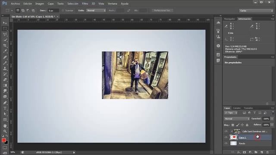The width and height of the screenshot is (276, 155).
Task: Select the History Brush tool
Action: click(5, 74)
